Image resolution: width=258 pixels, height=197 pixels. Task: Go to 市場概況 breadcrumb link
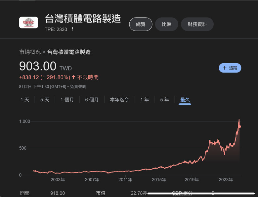(x=30, y=52)
